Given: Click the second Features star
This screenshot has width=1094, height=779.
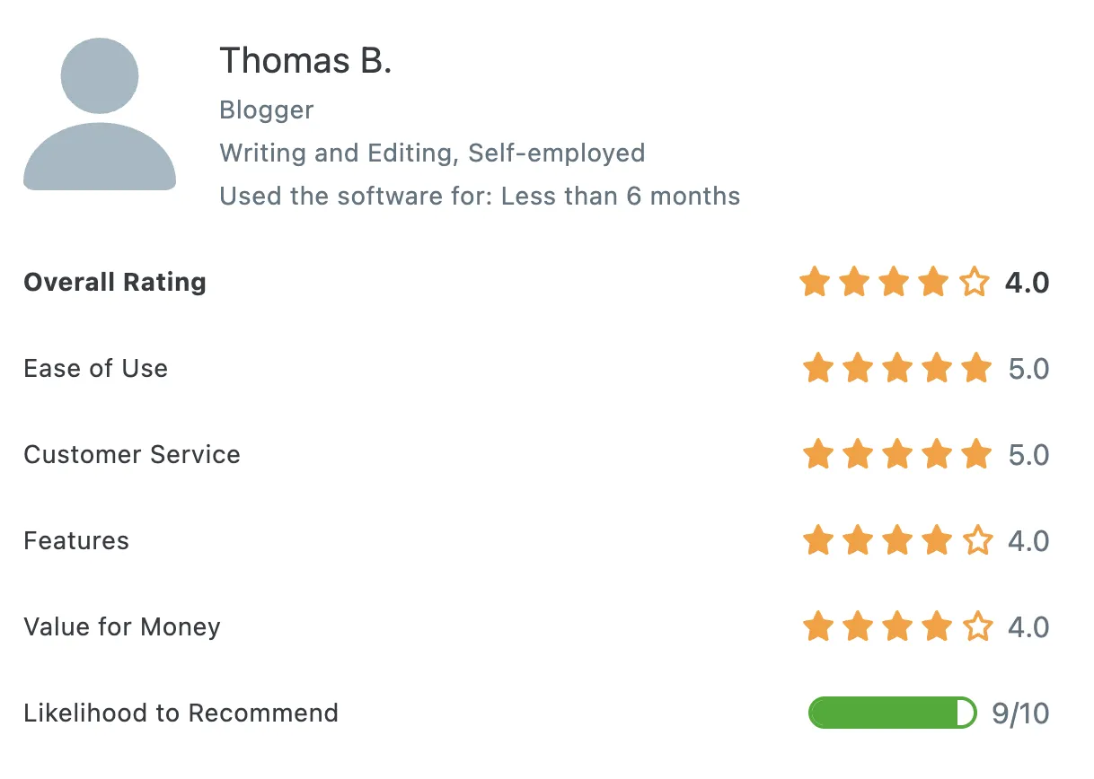Looking at the screenshot, I should [x=857, y=541].
